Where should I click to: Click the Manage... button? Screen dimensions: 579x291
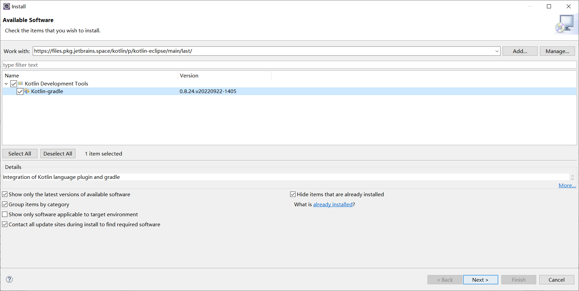[557, 51]
